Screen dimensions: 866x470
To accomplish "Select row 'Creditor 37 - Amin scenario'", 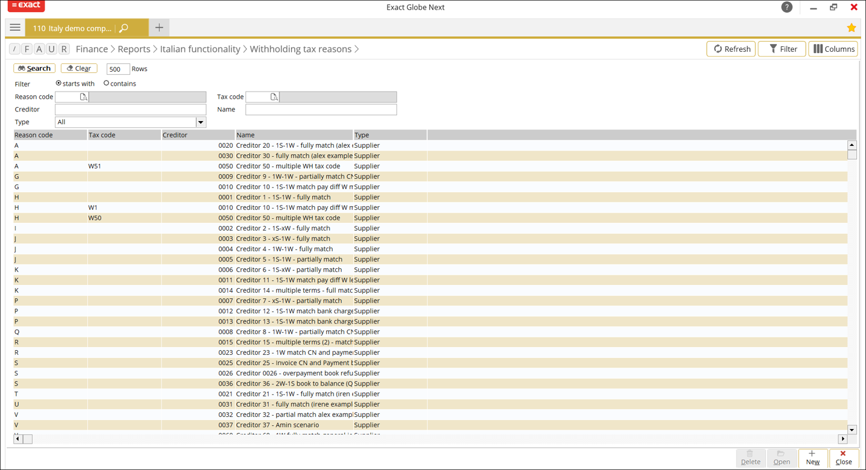I will click(x=430, y=425).
